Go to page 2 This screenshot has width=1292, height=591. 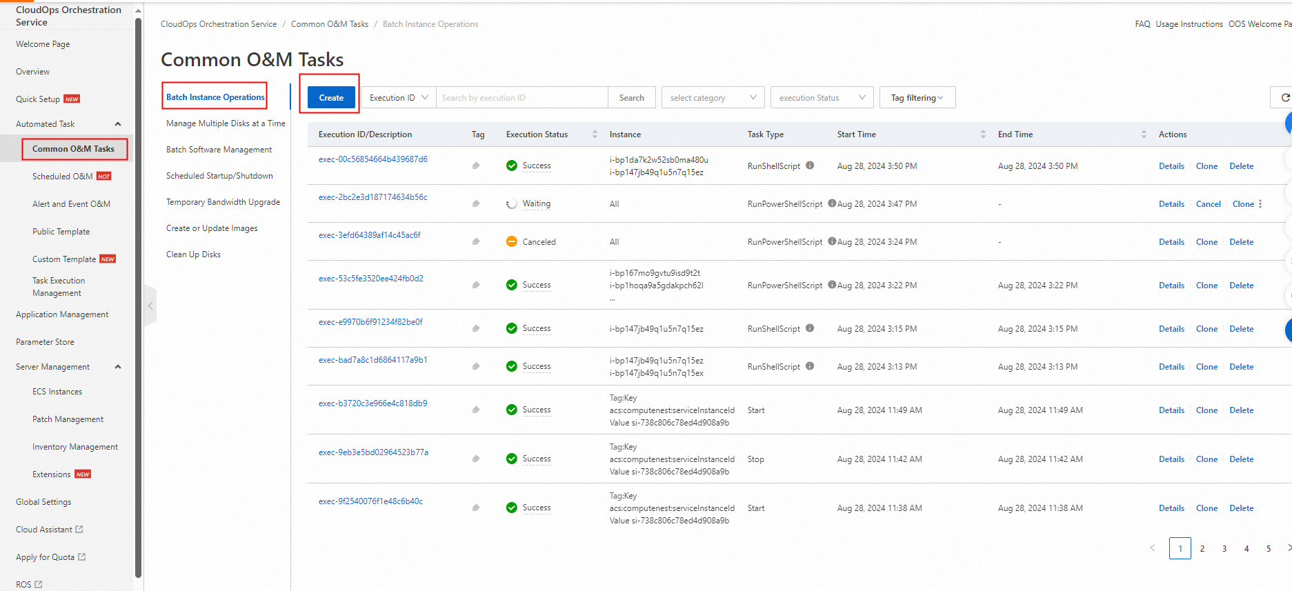tap(1202, 548)
